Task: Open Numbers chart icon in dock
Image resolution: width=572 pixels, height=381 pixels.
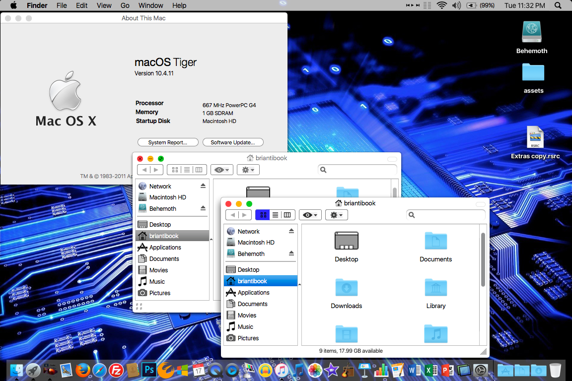Action: [x=381, y=371]
